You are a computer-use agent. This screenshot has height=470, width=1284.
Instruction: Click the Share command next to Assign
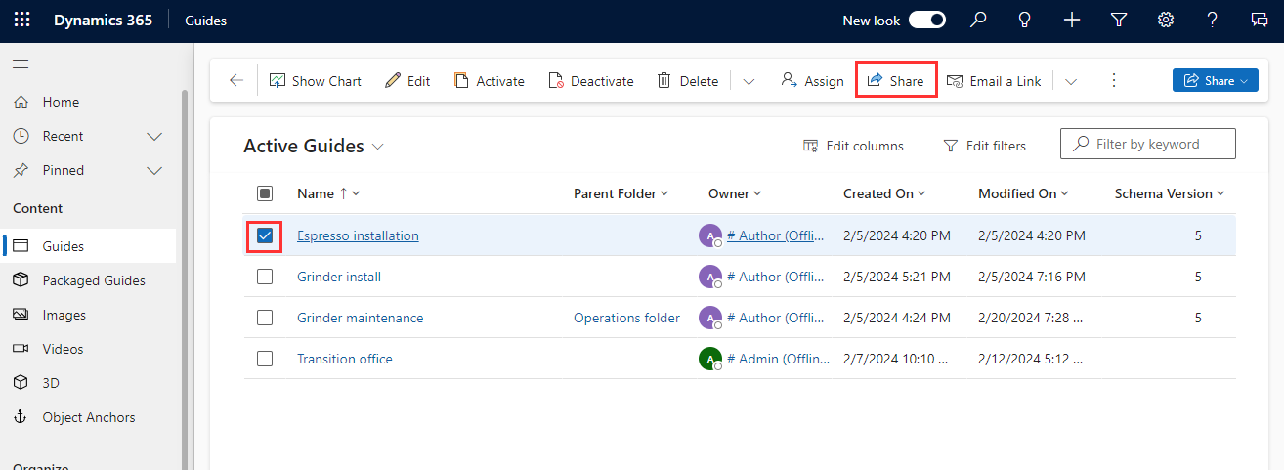896,81
